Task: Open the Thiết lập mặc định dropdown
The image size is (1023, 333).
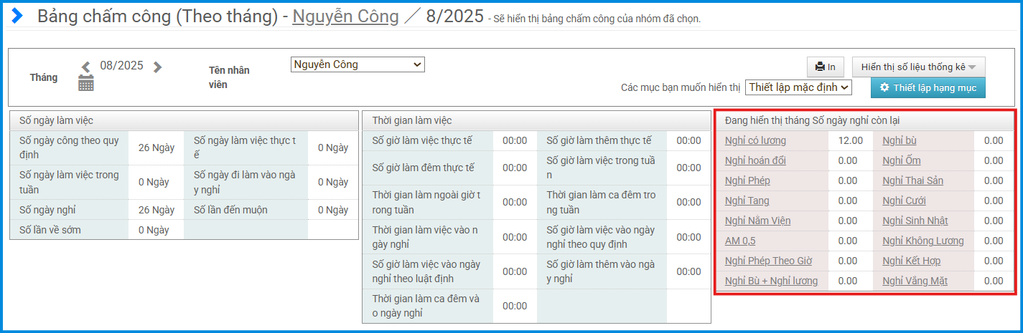Action: point(798,87)
